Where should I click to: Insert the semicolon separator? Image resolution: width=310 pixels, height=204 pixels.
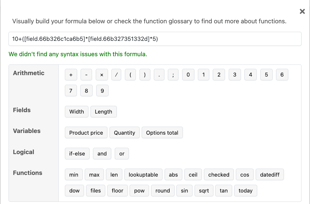point(173,75)
